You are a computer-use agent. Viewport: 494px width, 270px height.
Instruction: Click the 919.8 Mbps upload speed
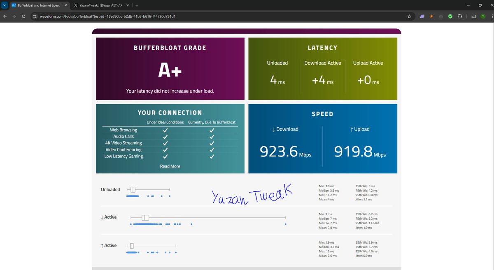[x=360, y=152]
